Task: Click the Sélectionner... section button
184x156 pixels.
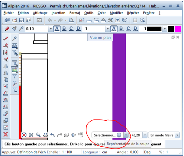Action: 108,135
